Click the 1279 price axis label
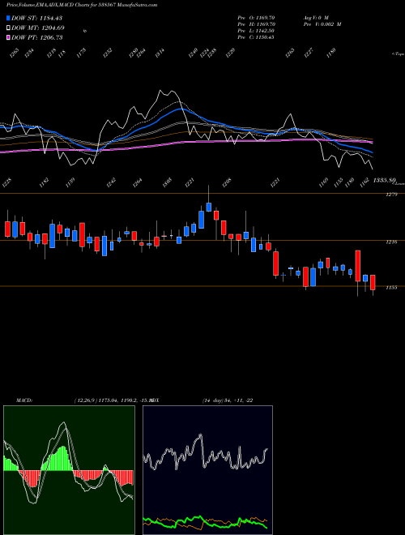 click(x=390, y=195)
